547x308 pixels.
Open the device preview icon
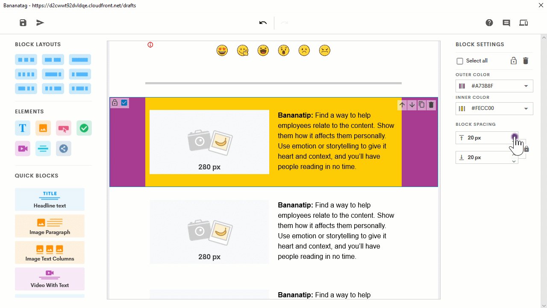pyautogui.click(x=523, y=23)
